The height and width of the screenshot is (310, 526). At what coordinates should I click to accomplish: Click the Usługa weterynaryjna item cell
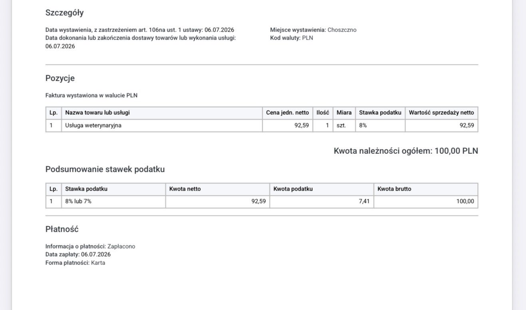coord(162,125)
